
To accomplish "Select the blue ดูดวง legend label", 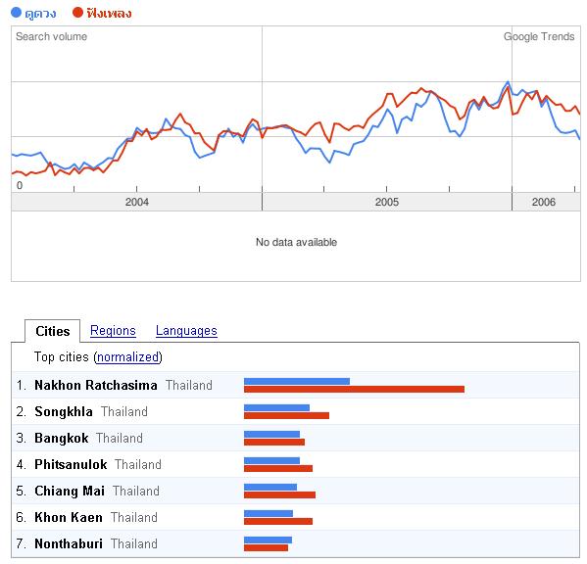I will [x=40, y=14].
